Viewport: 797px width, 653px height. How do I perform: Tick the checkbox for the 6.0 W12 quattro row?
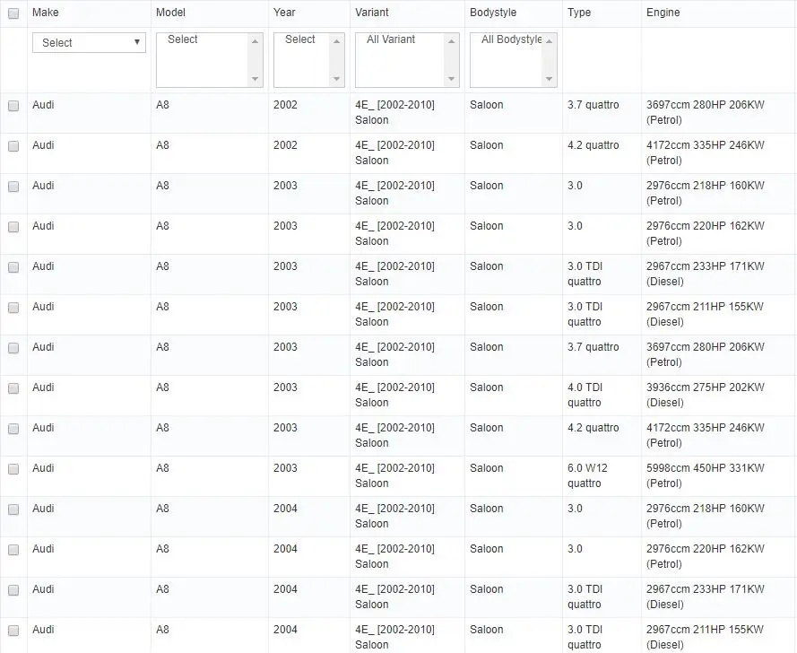pyautogui.click(x=13, y=469)
